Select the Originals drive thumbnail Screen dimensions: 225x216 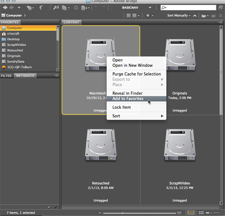[180, 55]
